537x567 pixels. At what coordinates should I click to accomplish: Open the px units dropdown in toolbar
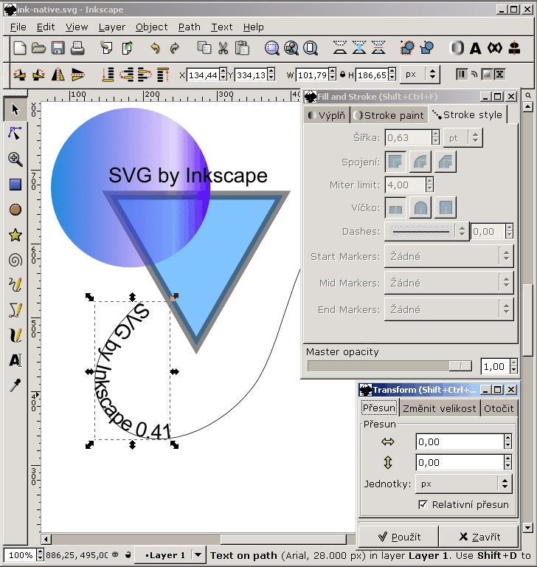420,75
